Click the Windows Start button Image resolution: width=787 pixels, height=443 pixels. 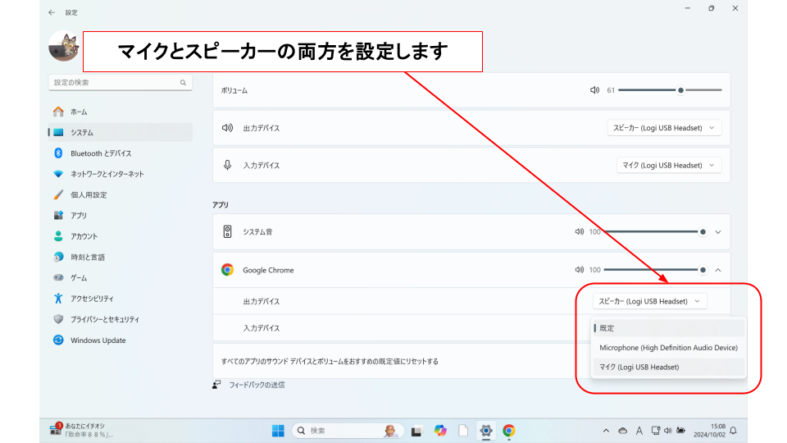click(x=278, y=431)
